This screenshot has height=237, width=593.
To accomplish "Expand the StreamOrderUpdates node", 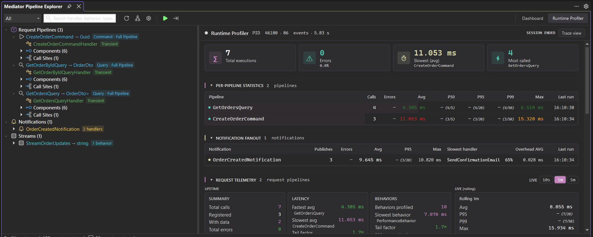I will click(x=14, y=143).
